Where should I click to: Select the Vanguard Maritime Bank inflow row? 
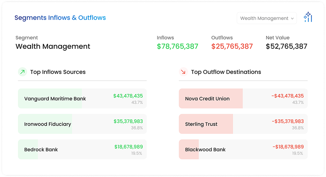82,98
